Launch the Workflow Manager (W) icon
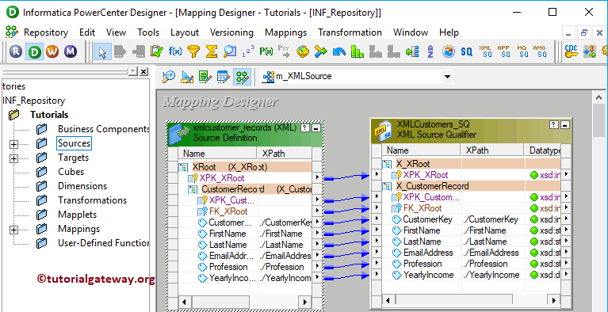The width and height of the screenshot is (608, 312). pyautogui.click(x=52, y=51)
